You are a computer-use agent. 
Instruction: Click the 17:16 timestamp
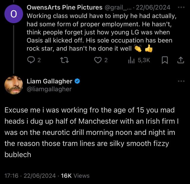pyautogui.click(x=11, y=176)
